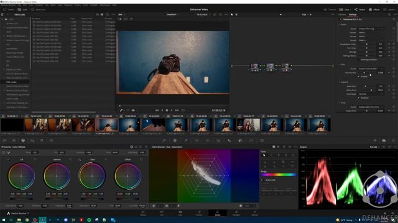Toggle the Effects panel button
This screenshot has height=223, width=398.
click(374, 10)
